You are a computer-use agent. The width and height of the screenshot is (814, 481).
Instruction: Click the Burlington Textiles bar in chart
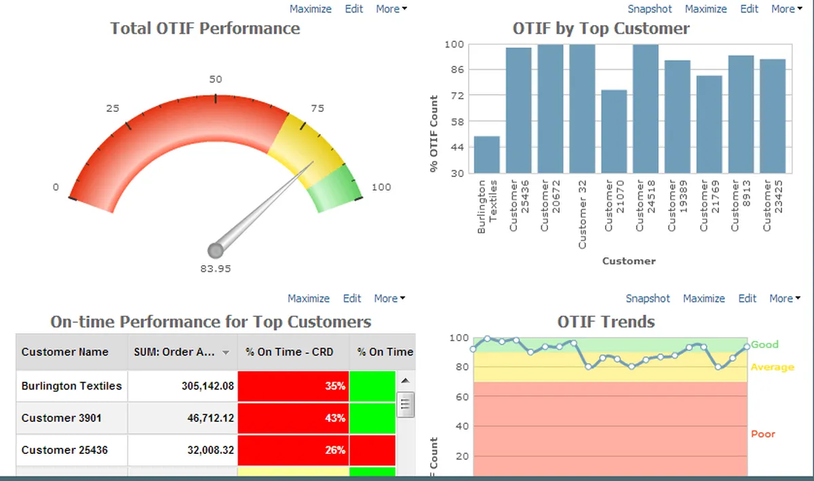point(486,155)
